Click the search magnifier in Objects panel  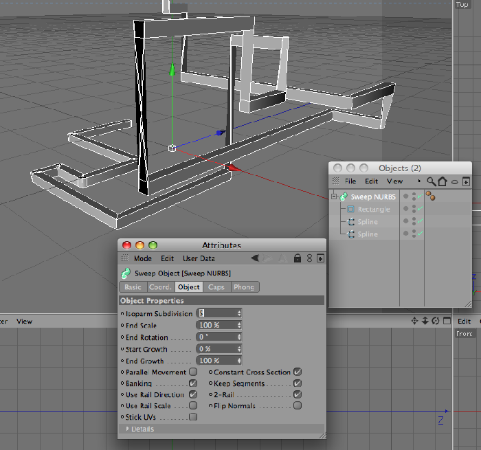[432, 181]
